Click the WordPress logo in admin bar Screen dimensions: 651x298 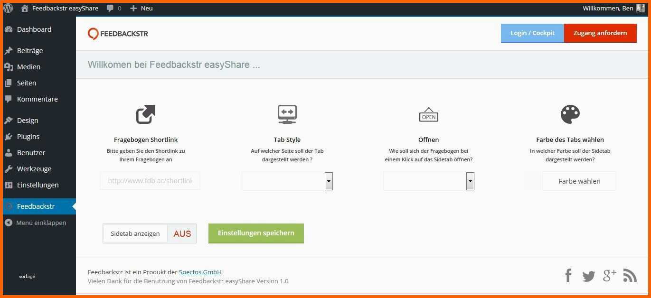pyautogui.click(x=8, y=8)
